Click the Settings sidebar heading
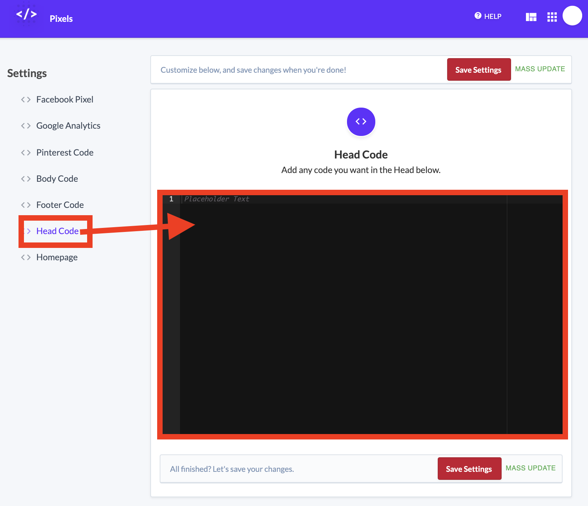Screen dimensions: 588x506 (27, 73)
